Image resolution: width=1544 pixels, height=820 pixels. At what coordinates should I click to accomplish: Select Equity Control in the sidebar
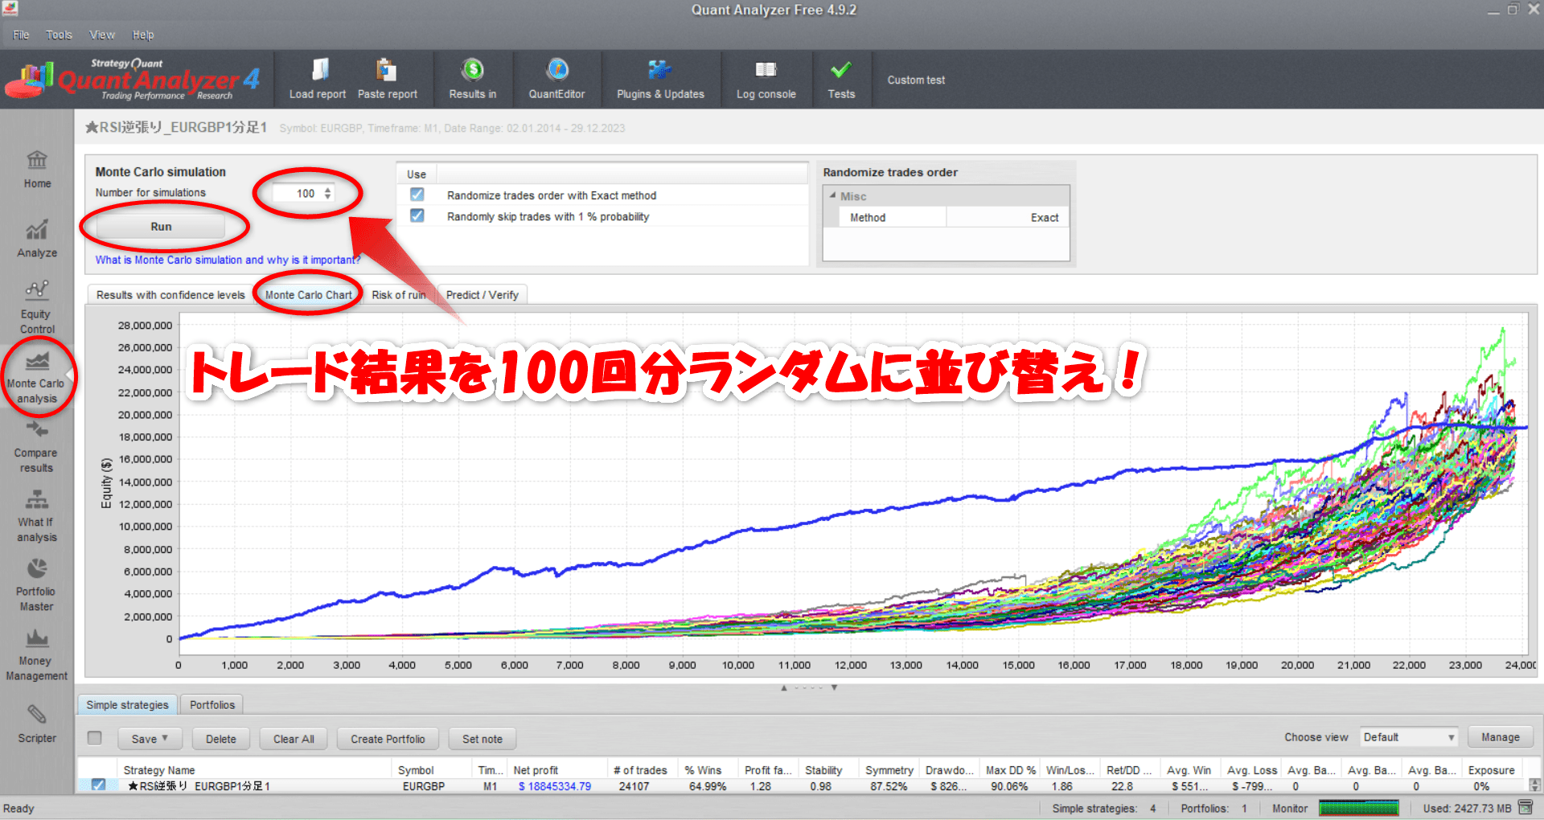[35, 305]
